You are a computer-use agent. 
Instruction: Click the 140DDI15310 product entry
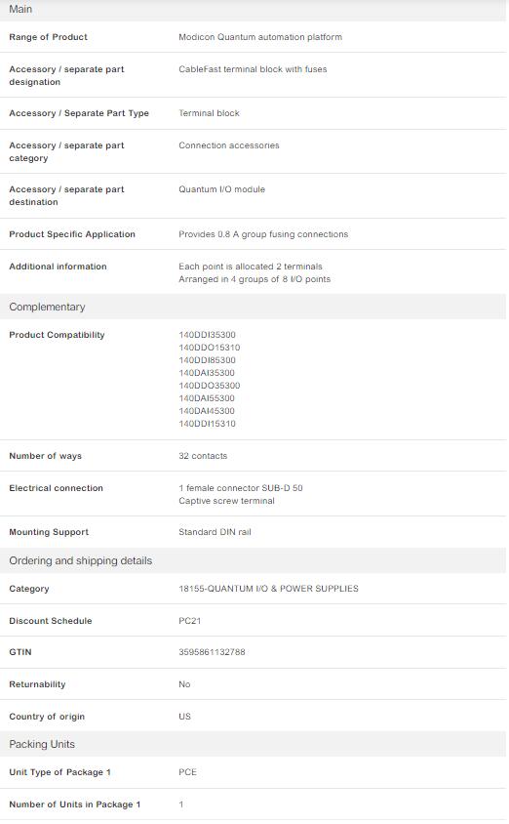pos(207,424)
